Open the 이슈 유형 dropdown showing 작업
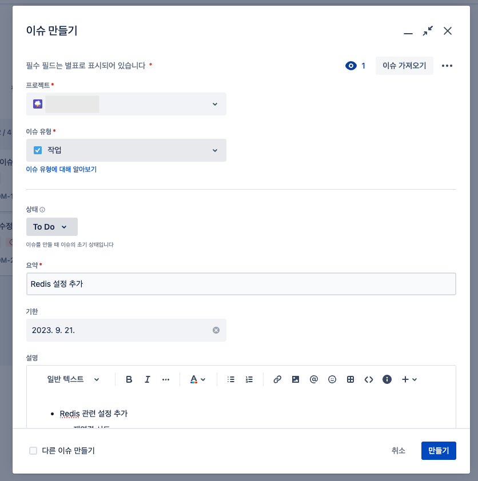Screen dimensions: 478x481 [126, 150]
